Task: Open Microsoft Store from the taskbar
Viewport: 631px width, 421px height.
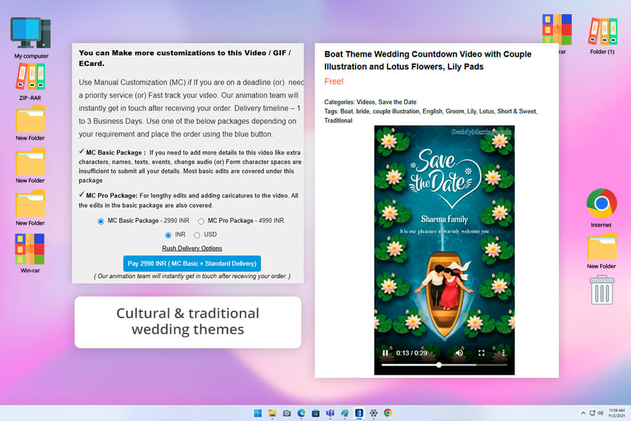Action: pyautogui.click(x=316, y=413)
